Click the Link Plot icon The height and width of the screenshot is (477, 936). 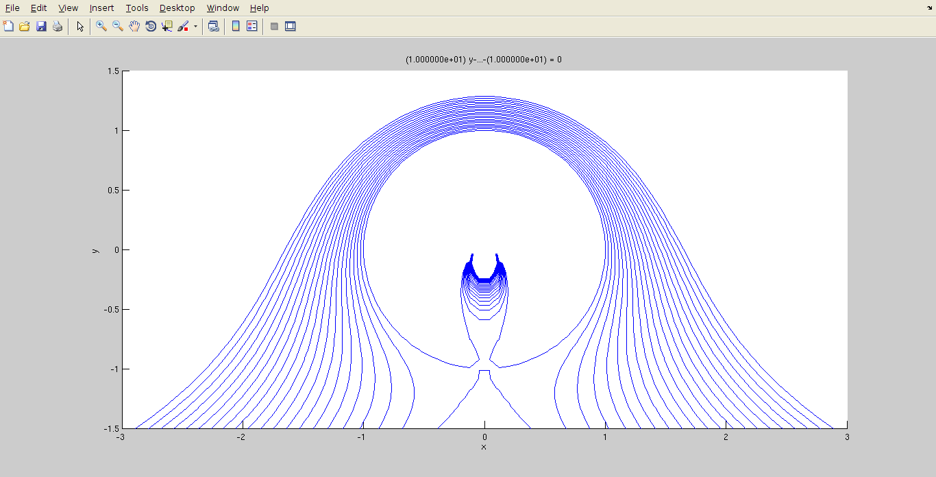(x=214, y=27)
